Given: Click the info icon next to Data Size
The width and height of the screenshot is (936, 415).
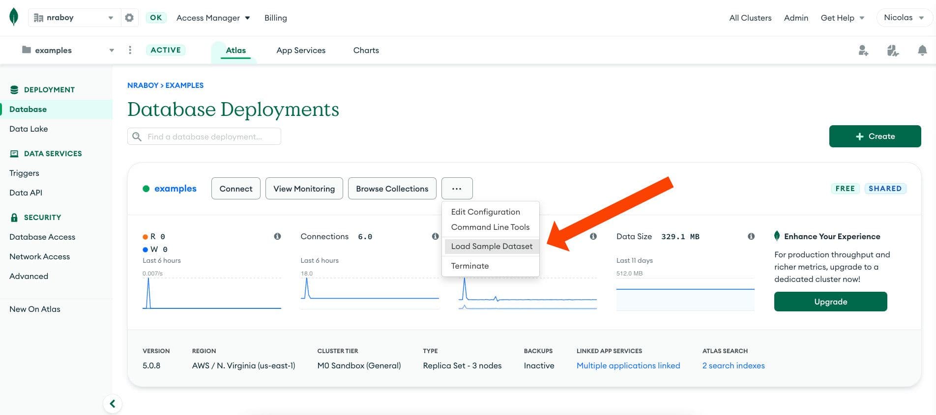Looking at the screenshot, I should tap(751, 236).
